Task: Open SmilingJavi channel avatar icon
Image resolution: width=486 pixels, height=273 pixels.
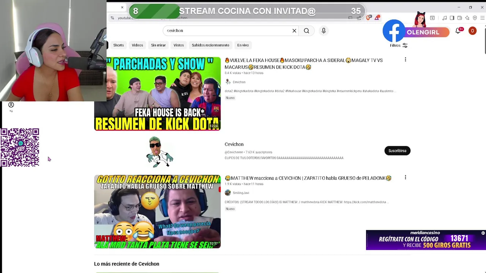Action: point(228,193)
